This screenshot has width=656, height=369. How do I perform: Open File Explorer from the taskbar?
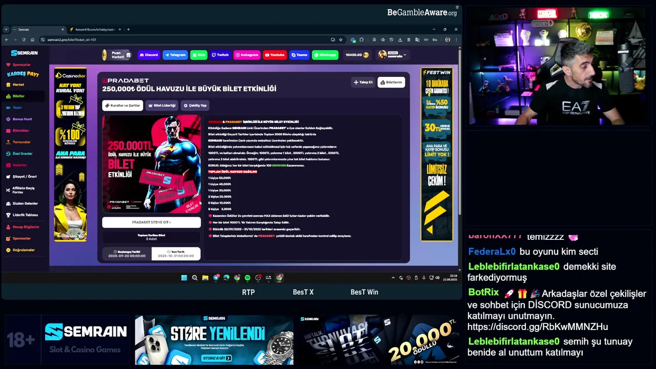tap(205, 278)
